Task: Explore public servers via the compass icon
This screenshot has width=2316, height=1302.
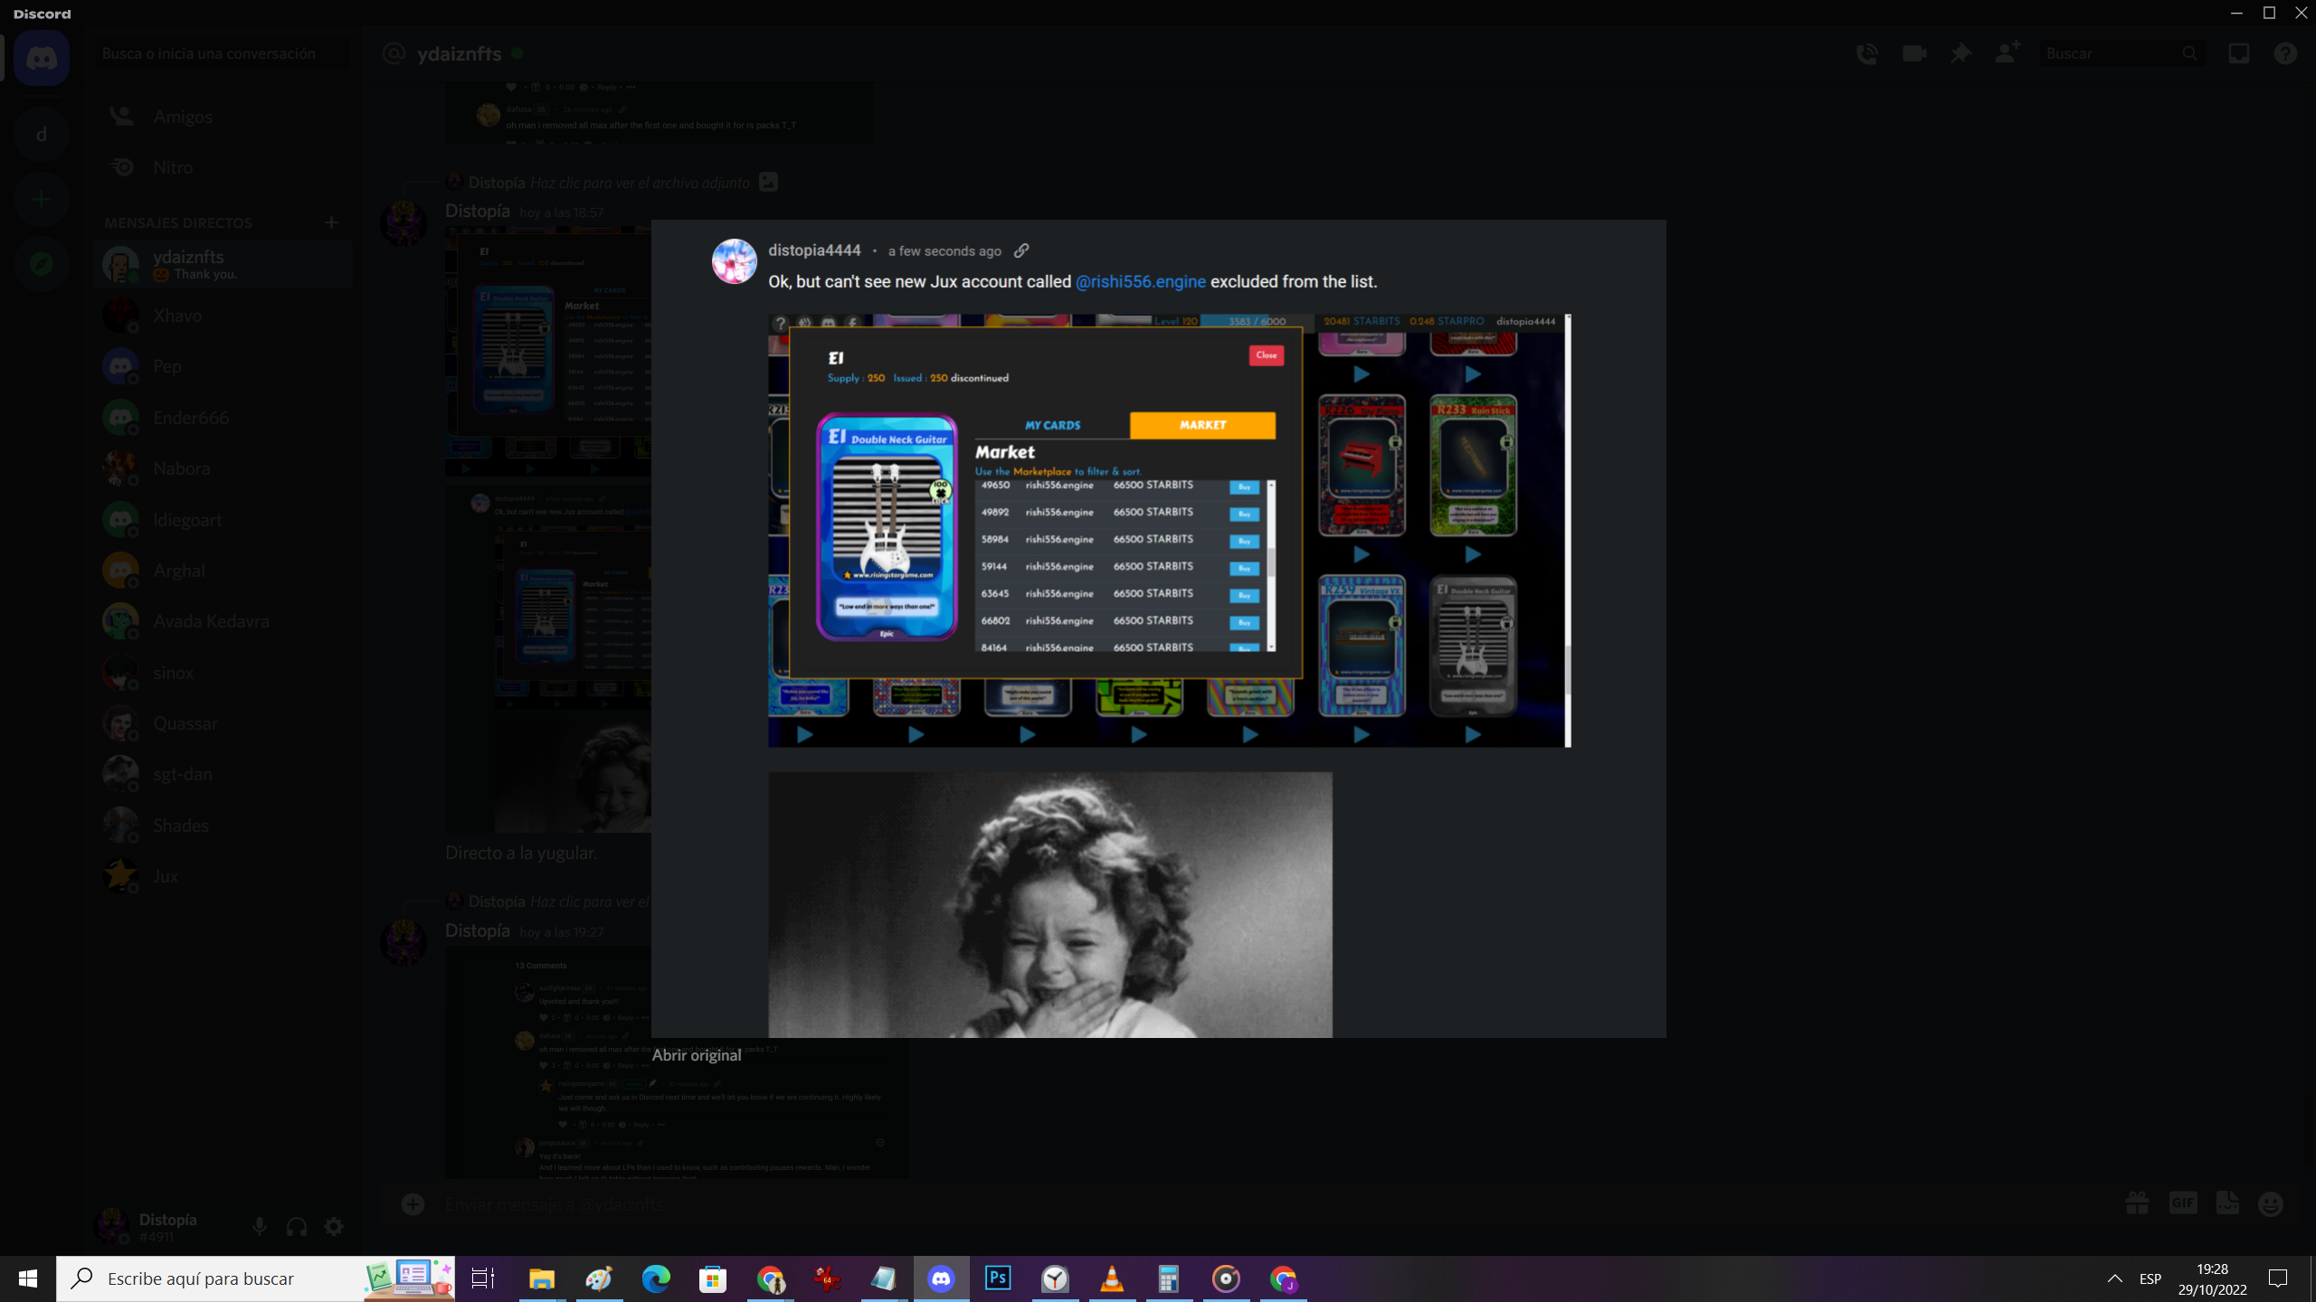Action: pos(42,264)
